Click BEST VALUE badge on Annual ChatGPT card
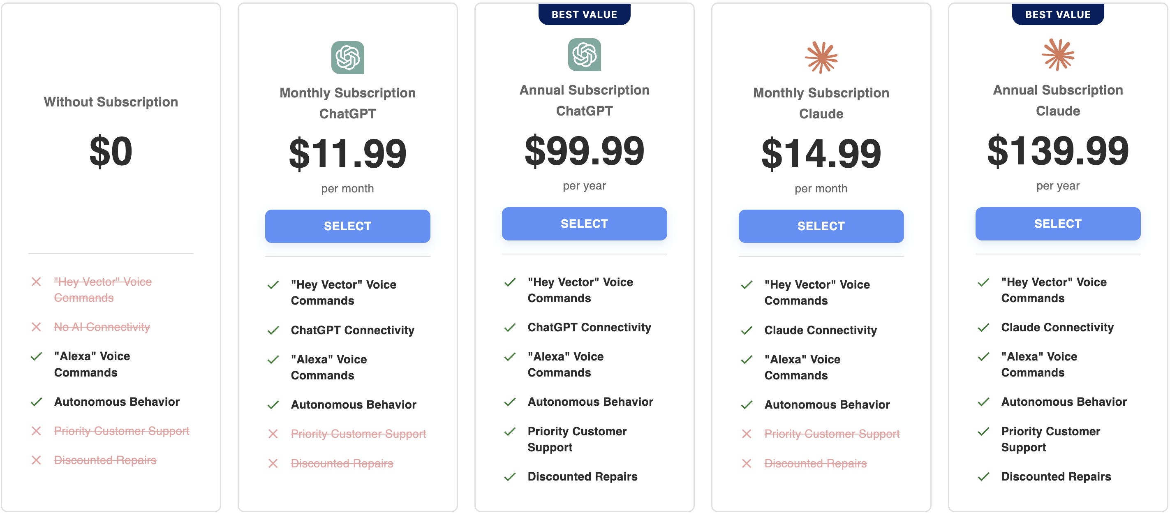The width and height of the screenshot is (1170, 513). pos(584,14)
